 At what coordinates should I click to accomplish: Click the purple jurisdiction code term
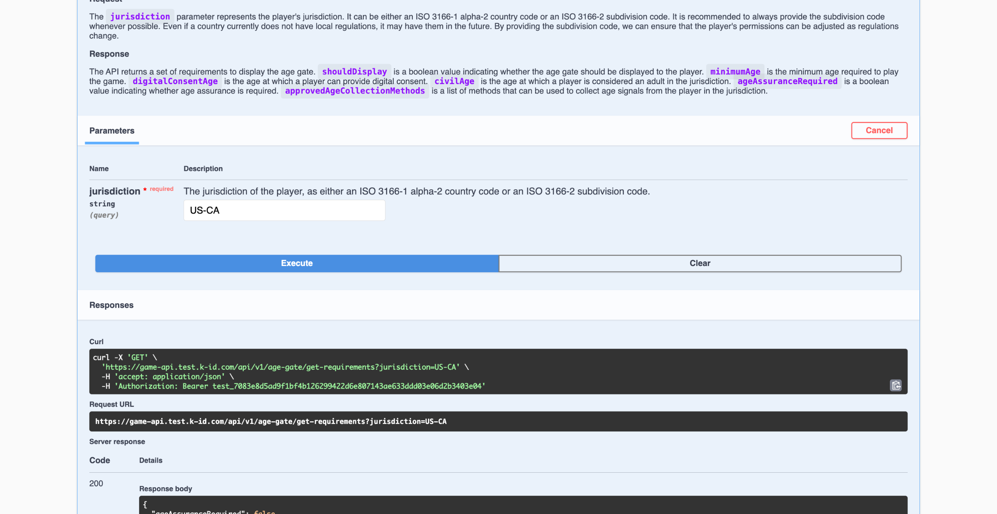pyautogui.click(x=140, y=17)
